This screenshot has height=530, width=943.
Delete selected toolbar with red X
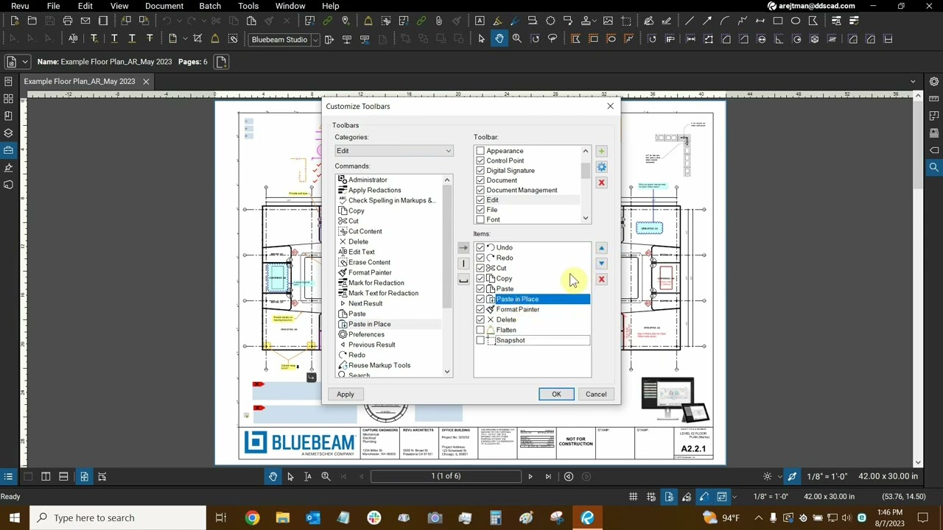601,183
